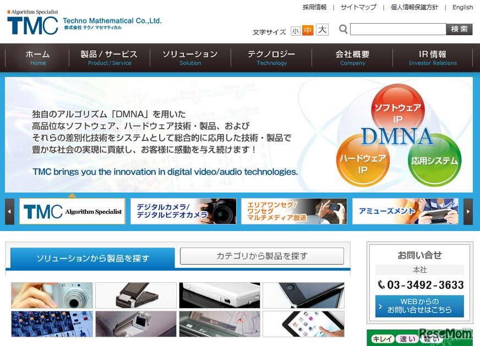Switch font size to 大 (large)

(x=321, y=31)
